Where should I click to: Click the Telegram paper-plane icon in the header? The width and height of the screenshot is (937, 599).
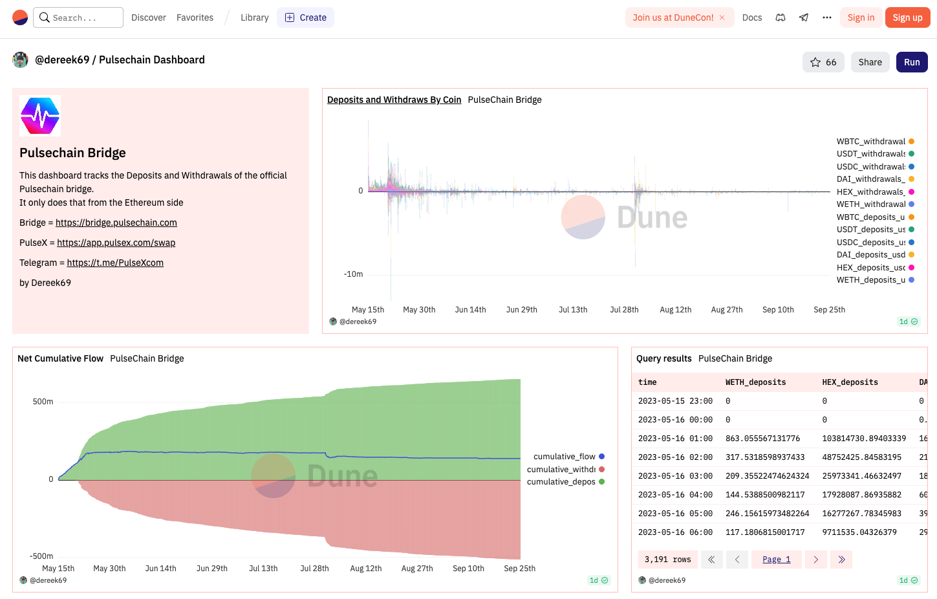(804, 17)
